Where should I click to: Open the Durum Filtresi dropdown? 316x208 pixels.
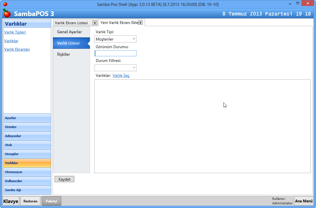pyautogui.click(x=115, y=68)
